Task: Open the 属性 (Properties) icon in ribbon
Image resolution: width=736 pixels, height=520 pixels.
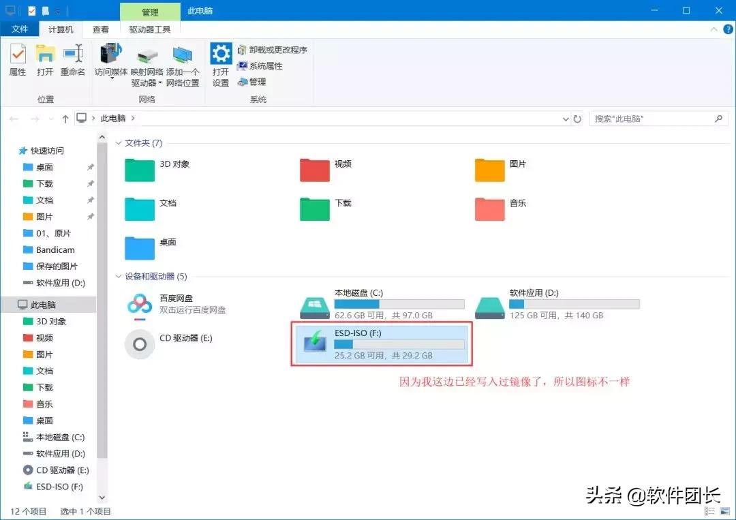Action: click(17, 60)
